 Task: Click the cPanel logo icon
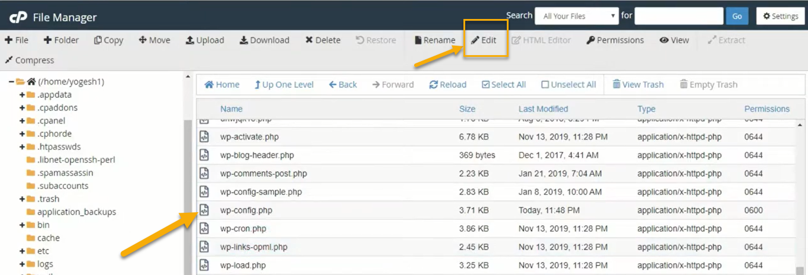[x=18, y=17]
